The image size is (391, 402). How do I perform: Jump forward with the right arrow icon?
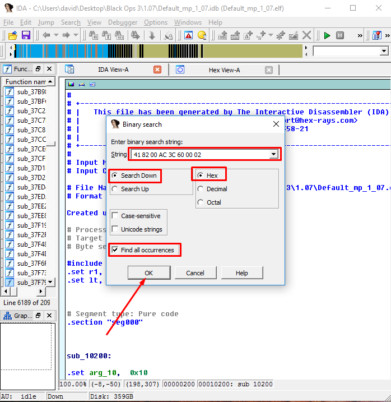coord(66,35)
